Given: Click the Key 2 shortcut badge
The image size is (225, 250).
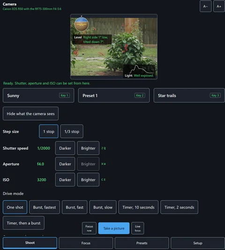Looking at the screenshot, I should tap(140, 95).
